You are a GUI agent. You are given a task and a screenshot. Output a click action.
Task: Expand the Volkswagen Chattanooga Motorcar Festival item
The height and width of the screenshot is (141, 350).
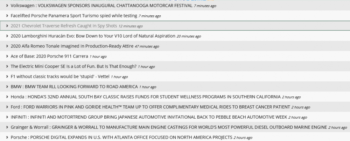click(x=7, y=6)
